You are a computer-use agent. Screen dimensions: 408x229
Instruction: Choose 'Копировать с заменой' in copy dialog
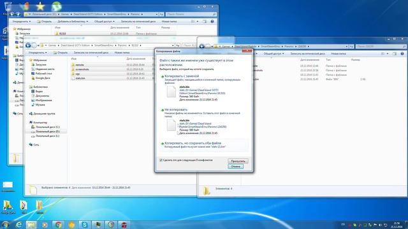pos(182,76)
